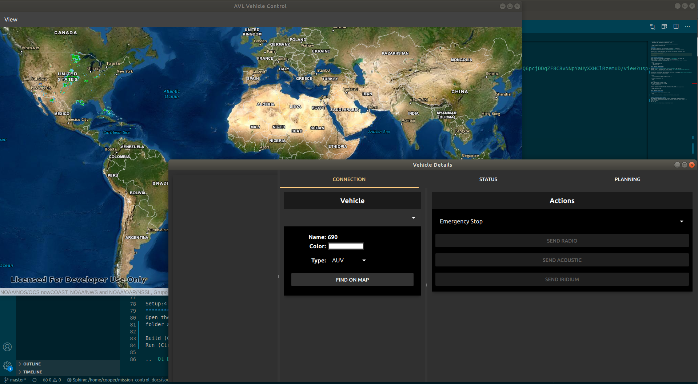Click the SEND ACOUSTIC button
Screen dimensions: 698x384
pyautogui.click(x=562, y=260)
